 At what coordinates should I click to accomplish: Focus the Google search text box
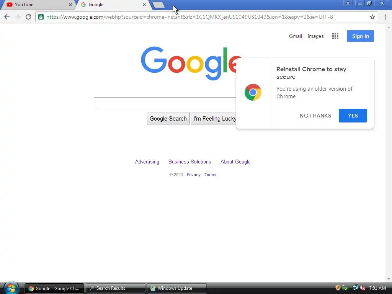click(x=165, y=104)
